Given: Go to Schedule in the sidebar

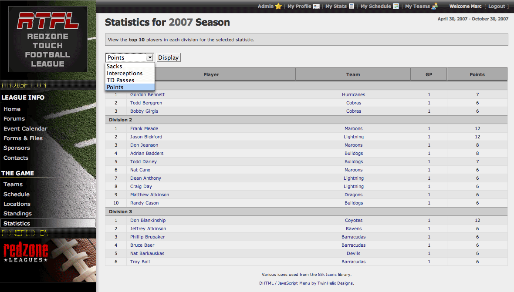Looking at the screenshot, I should click(x=17, y=194).
